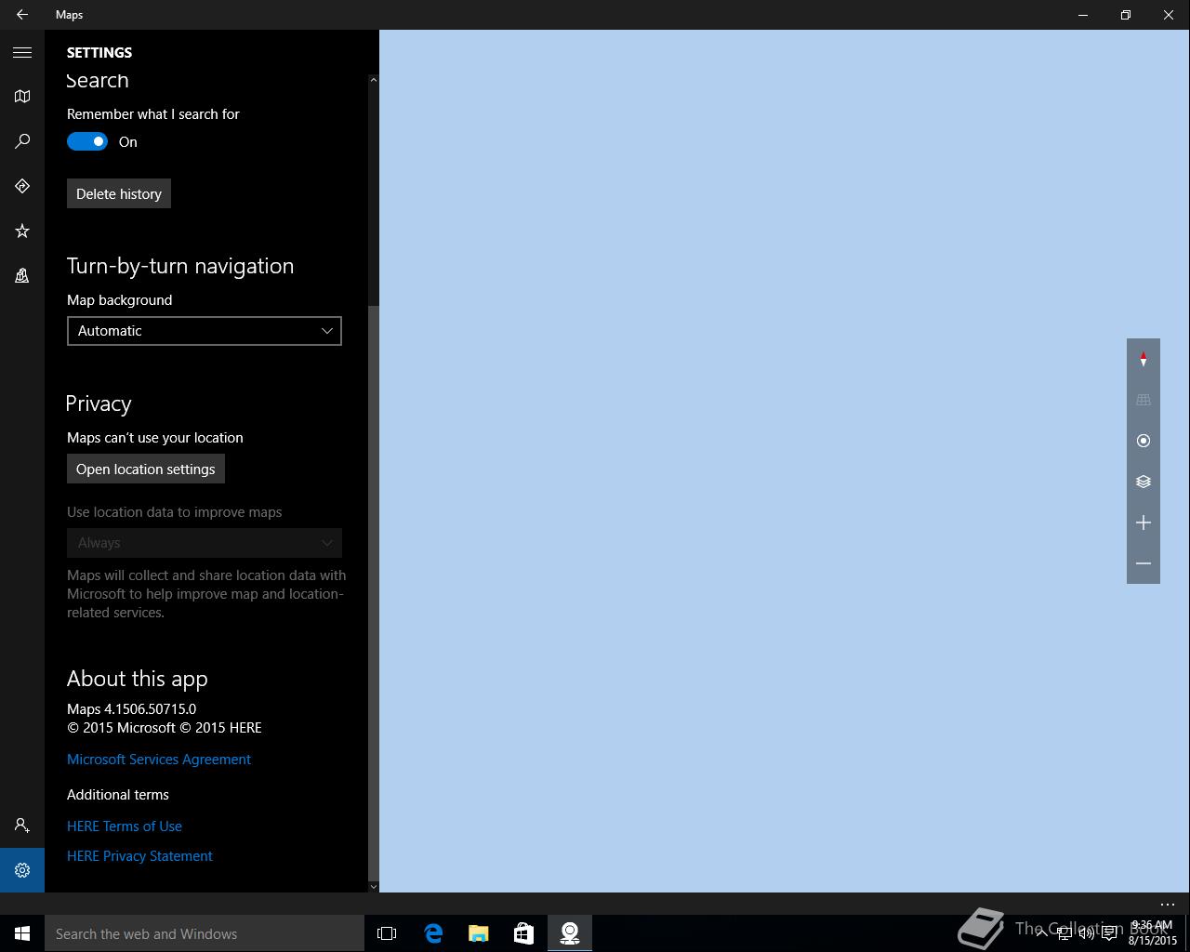Show my location on the map
Viewport: 1190px width, 952px height.
(x=1144, y=441)
